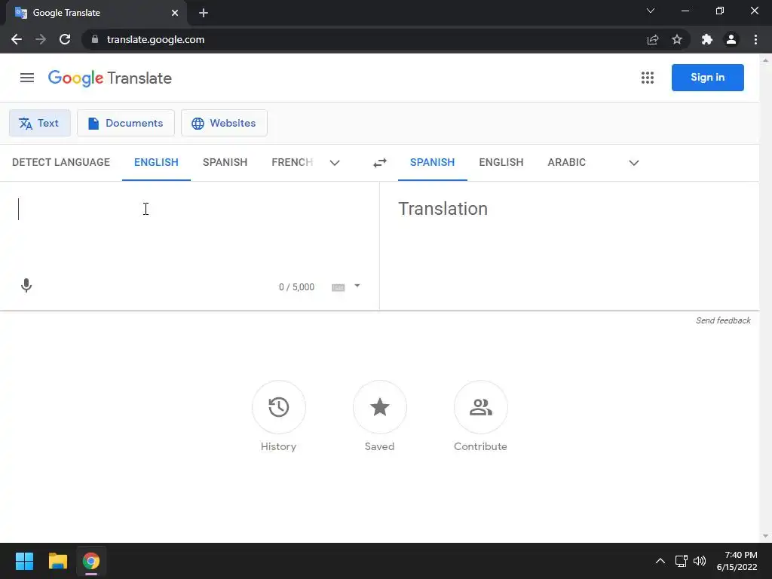Bookmark this tab with star

point(677,40)
